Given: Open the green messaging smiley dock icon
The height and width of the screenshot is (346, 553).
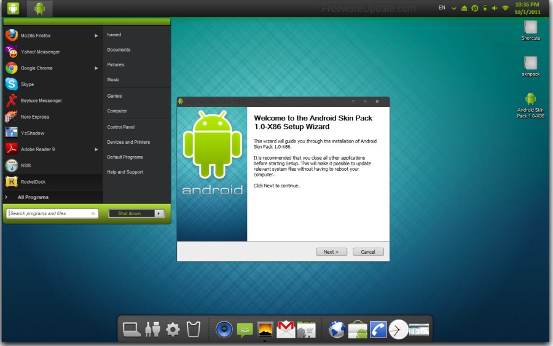Looking at the screenshot, I should (x=245, y=330).
